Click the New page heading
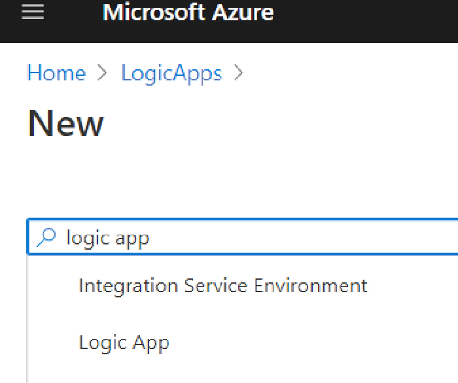Image resolution: width=458 pixels, height=383 pixels. point(65,123)
